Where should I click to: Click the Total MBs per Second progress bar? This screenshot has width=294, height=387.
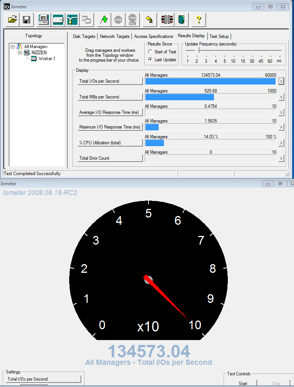click(211, 97)
